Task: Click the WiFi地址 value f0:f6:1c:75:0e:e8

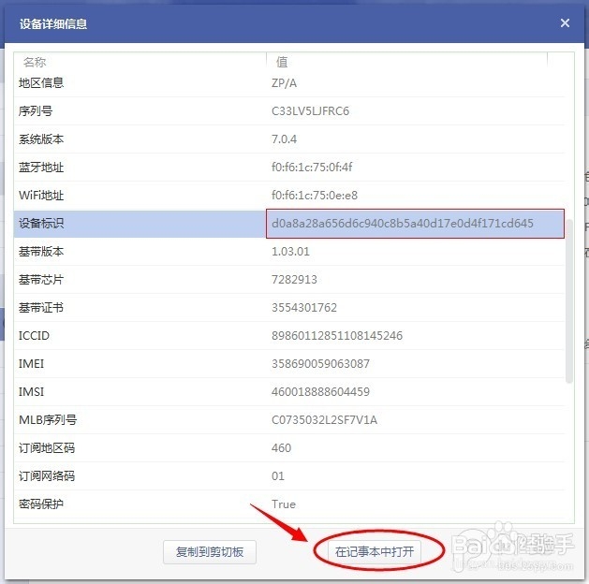Action: 315,196
